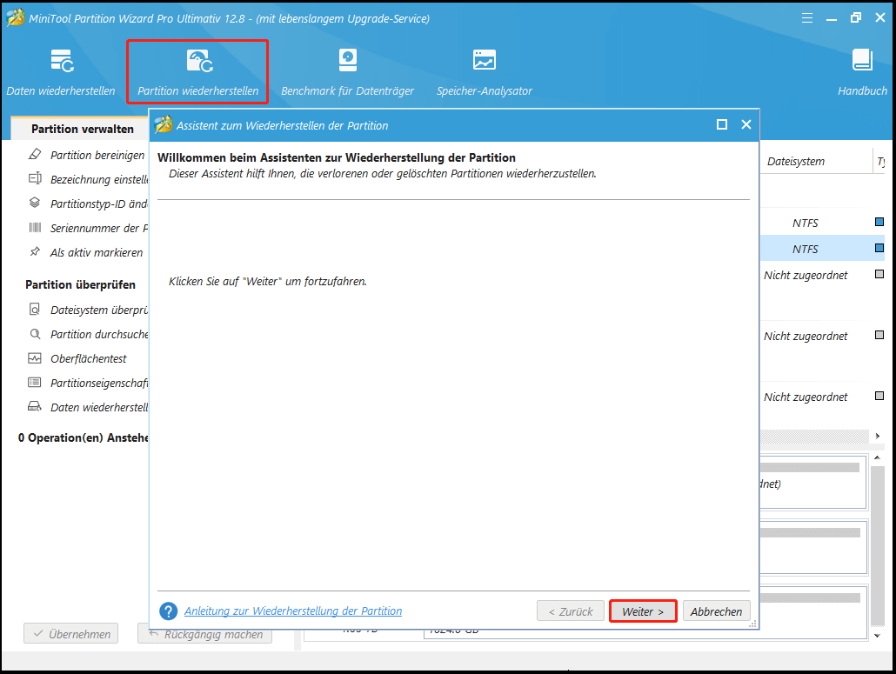Open the Handbuch manual
The height and width of the screenshot is (674, 896).
[x=862, y=72]
